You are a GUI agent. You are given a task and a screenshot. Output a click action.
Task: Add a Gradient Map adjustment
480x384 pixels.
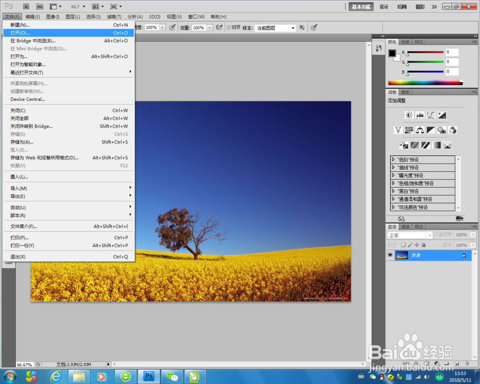point(436,145)
